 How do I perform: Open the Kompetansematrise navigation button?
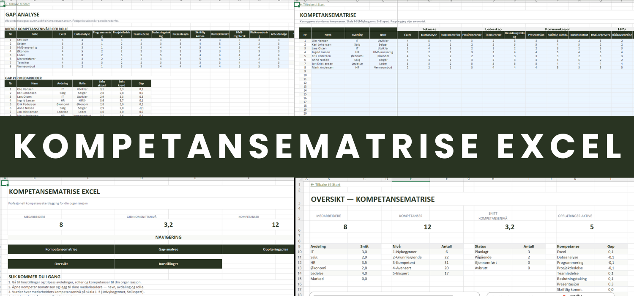point(61,249)
